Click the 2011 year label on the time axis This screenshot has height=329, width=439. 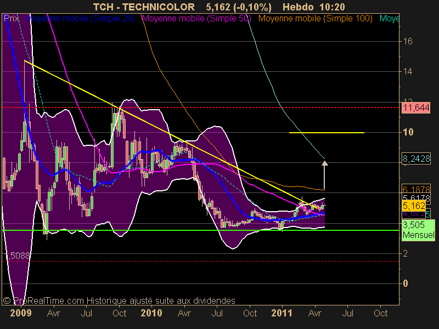(x=282, y=313)
